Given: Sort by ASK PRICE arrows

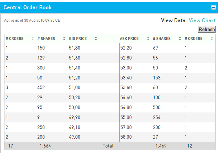Looking at the screenshot, I should tap(148, 39).
